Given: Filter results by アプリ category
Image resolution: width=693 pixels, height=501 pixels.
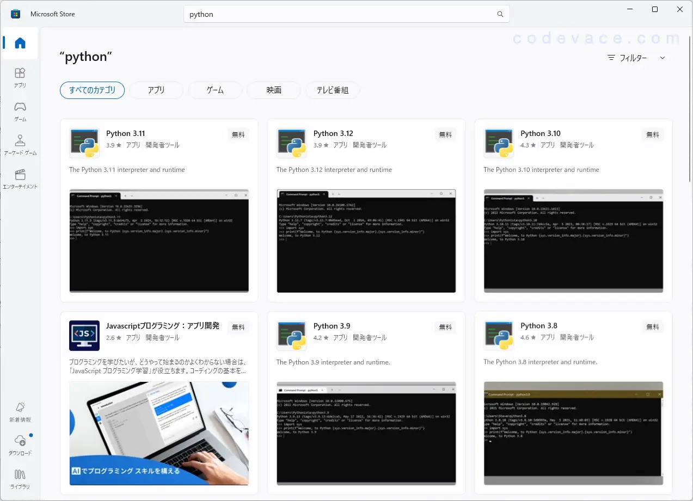Looking at the screenshot, I should 156,90.
